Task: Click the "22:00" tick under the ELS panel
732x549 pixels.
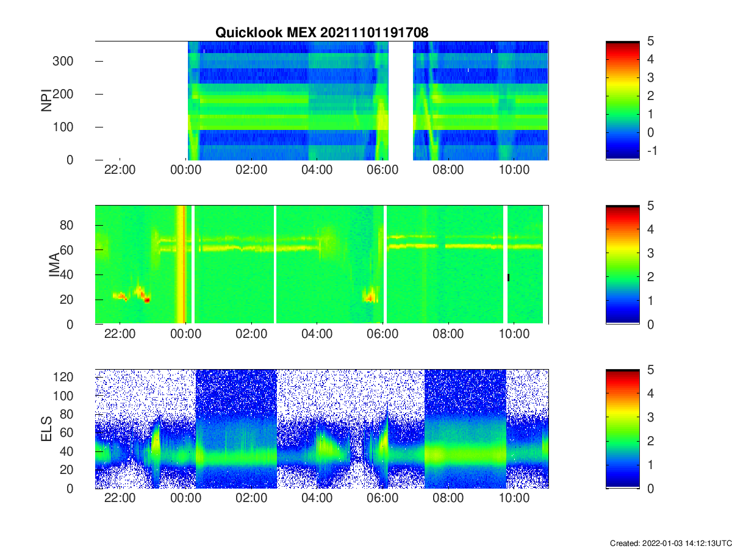Action: pyautogui.click(x=120, y=498)
